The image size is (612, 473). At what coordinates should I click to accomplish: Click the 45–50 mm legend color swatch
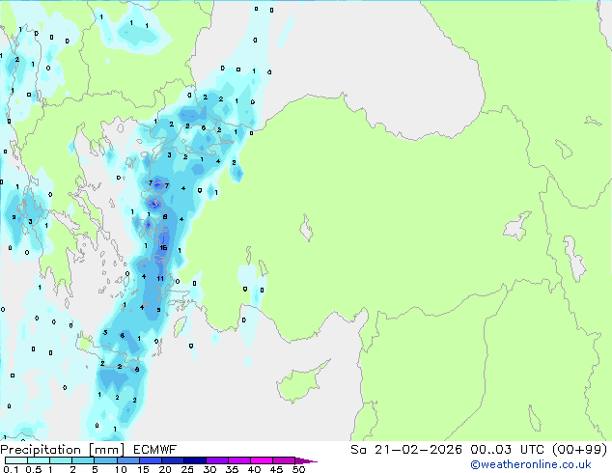[x=283, y=460]
